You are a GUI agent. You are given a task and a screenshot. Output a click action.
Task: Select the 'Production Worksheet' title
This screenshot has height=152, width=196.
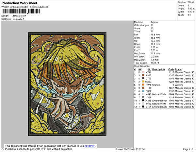[19, 3]
